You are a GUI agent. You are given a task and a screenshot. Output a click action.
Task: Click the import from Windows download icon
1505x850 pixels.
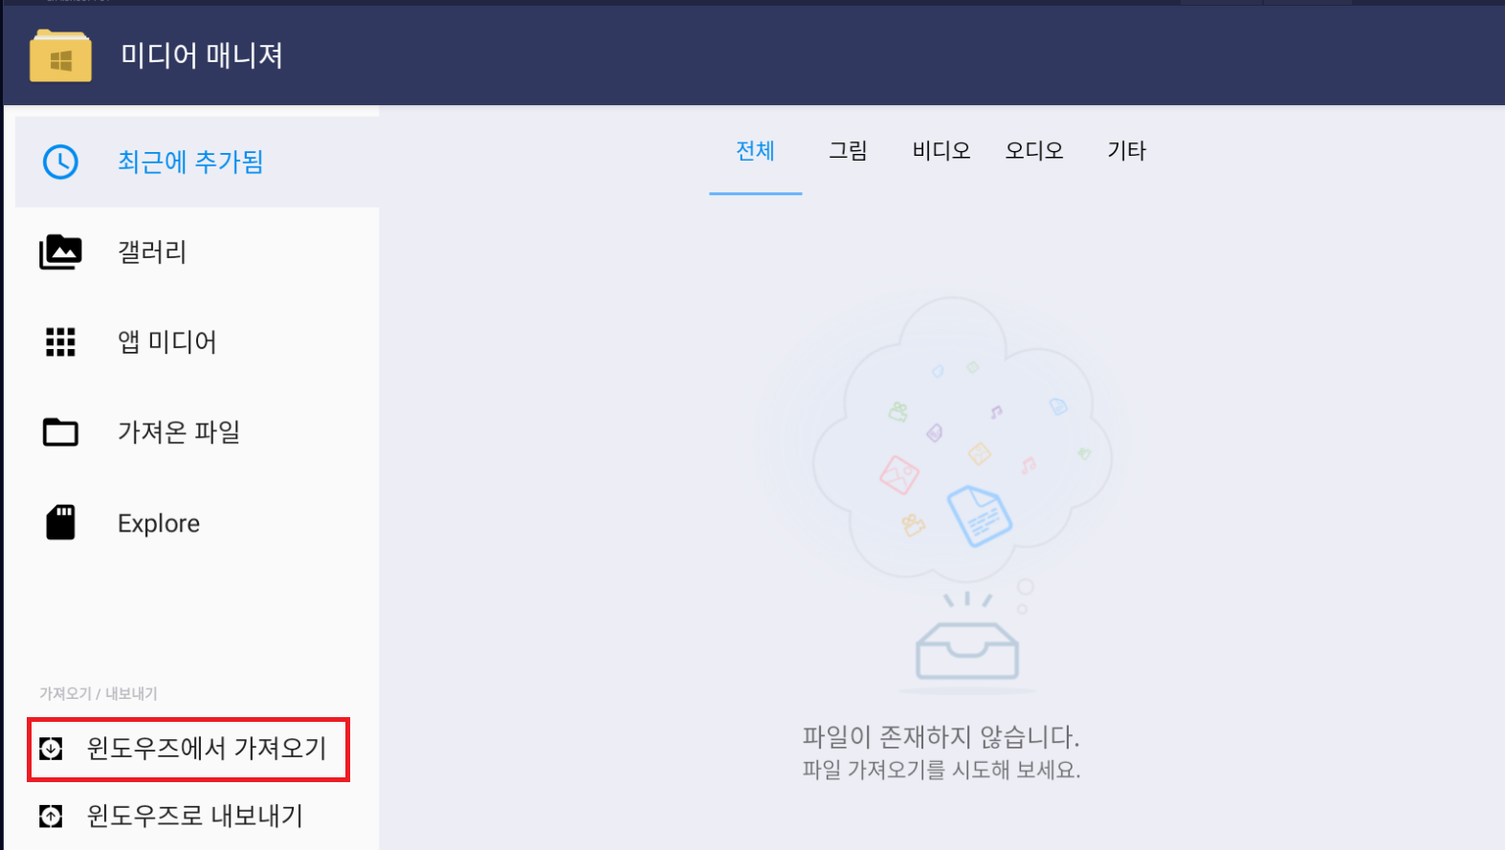(51, 749)
